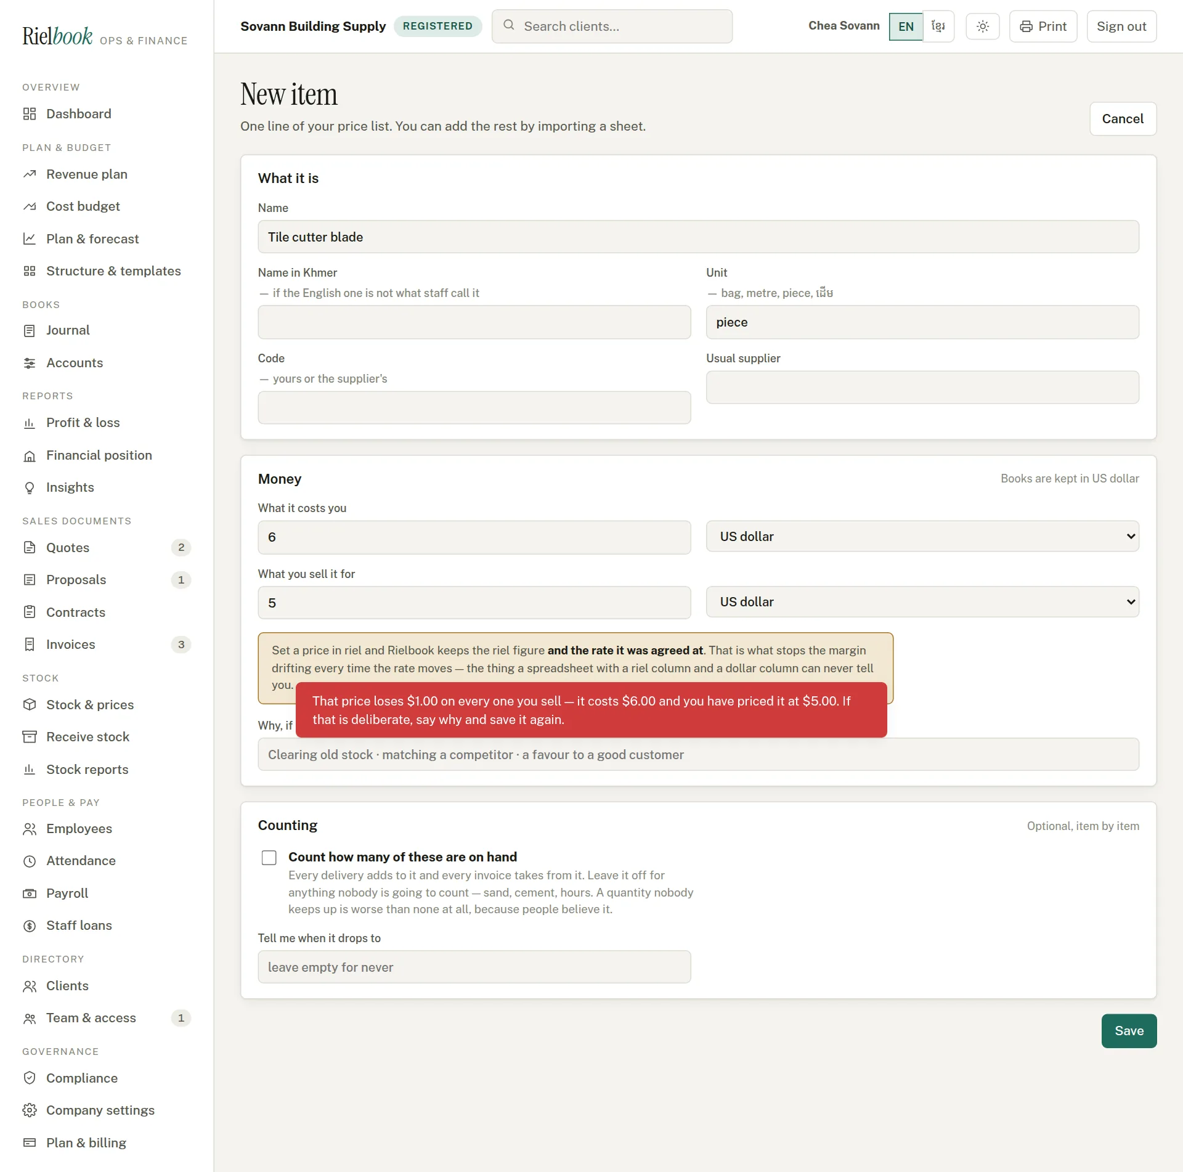
Task: Toggle the light/dark theme sun icon
Action: pos(982,26)
